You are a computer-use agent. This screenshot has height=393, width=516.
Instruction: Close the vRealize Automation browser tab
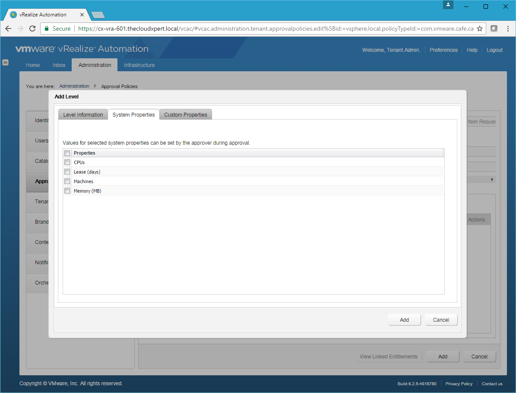click(x=82, y=15)
